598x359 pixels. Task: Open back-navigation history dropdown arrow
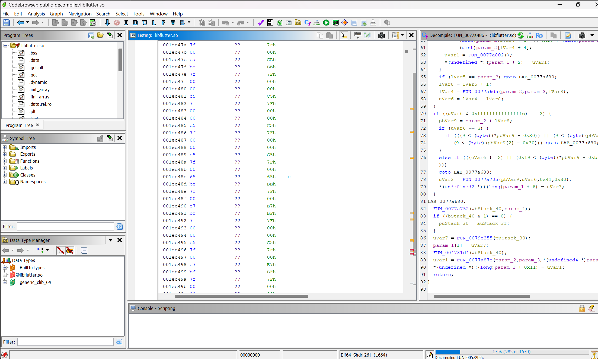coord(27,23)
